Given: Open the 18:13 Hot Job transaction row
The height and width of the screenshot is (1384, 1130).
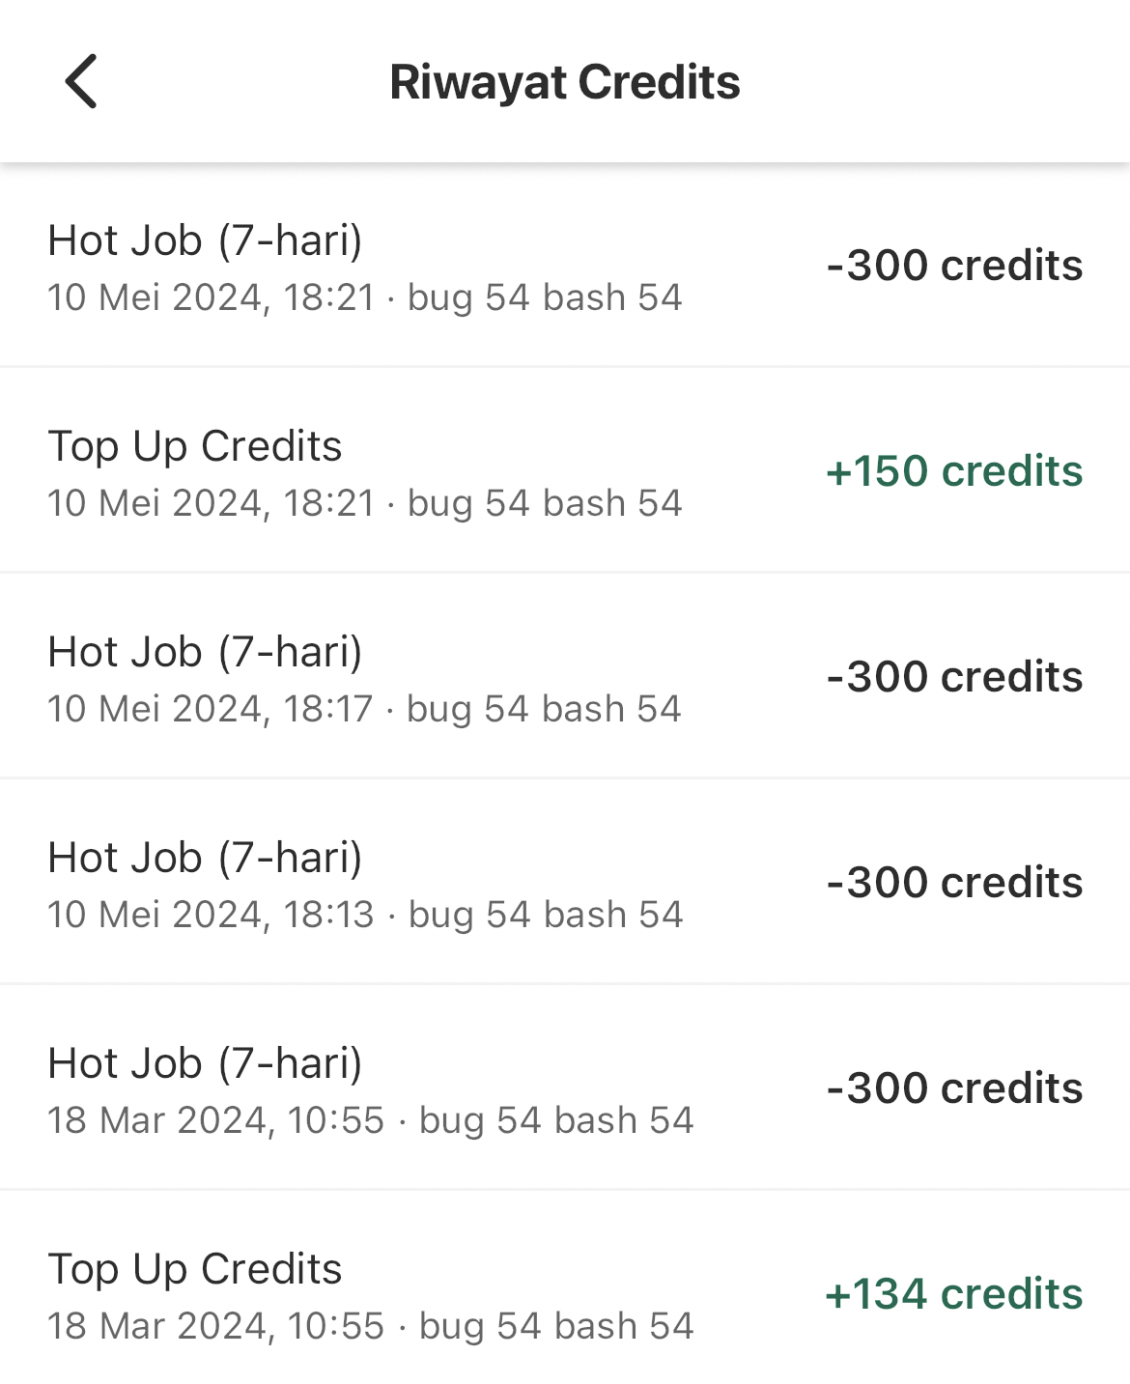Looking at the screenshot, I should click(x=565, y=882).
